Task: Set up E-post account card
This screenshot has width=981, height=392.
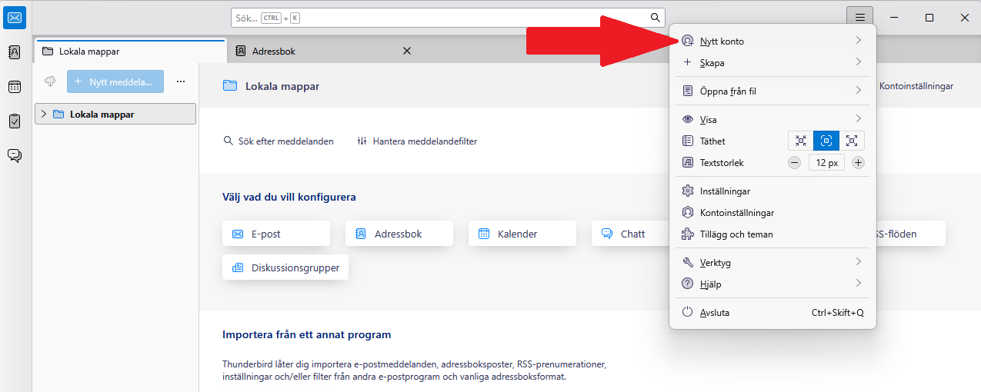Action: (x=276, y=234)
